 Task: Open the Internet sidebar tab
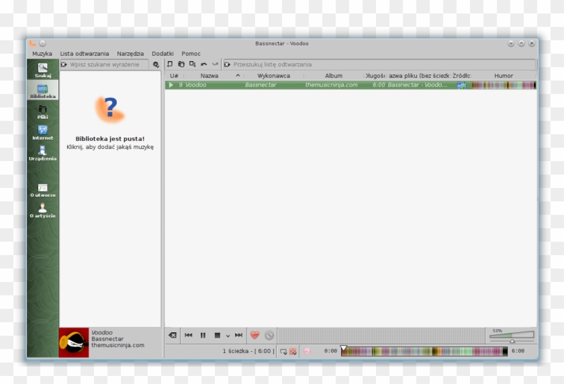pyautogui.click(x=43, y=132)
